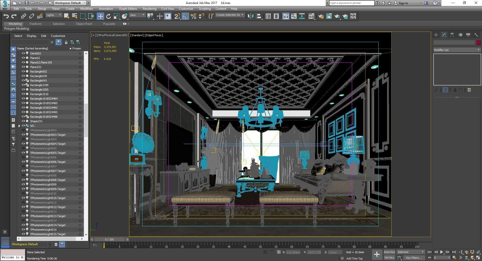Click the VRayPhysicalCamera001 viewport label

click(x=113, y=35)
